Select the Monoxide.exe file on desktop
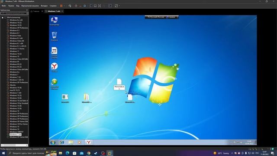This screenshot has height=156, width=277. [x=119, y=84]
